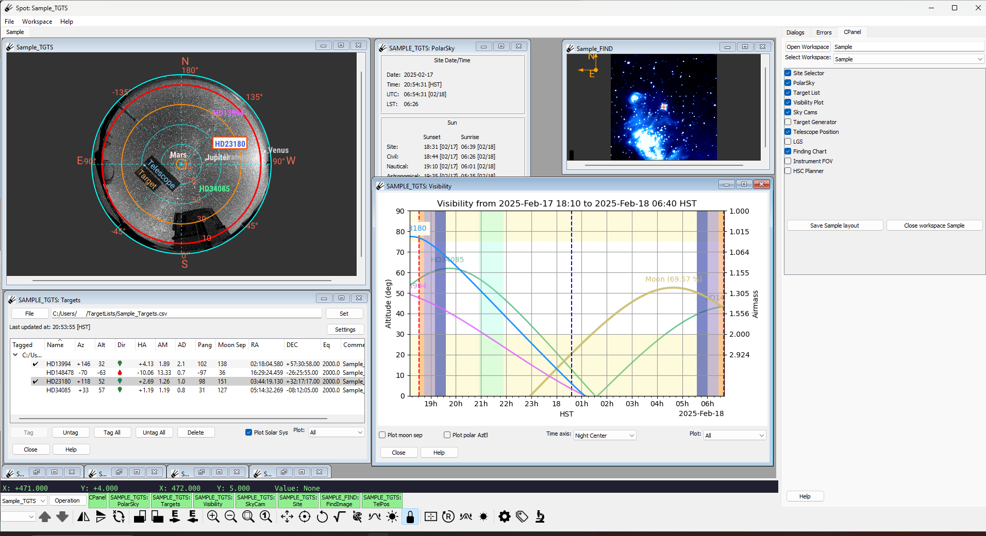Open the Workspace menu
The image size is (986, 536).
point(37,22)
